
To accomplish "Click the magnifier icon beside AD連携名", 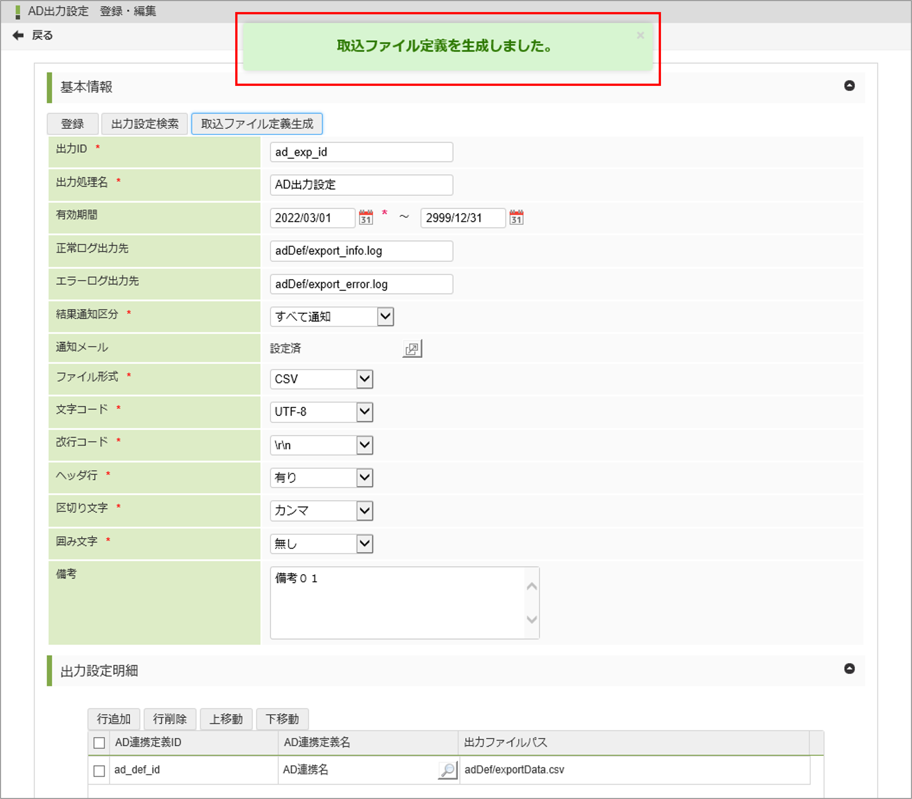I will 447,769.
